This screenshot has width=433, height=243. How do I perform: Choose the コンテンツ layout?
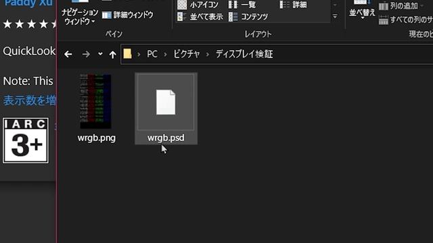pyautogui.click(x=248, y=17)
